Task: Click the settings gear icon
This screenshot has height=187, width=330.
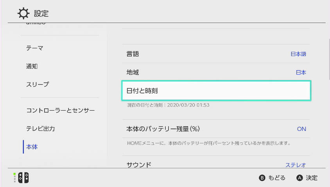Action: (x=23, y=14)
